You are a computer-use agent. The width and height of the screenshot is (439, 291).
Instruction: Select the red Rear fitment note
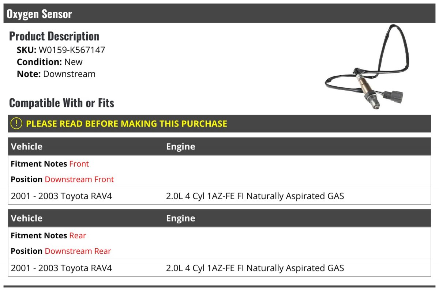click(x=78, y=235)
